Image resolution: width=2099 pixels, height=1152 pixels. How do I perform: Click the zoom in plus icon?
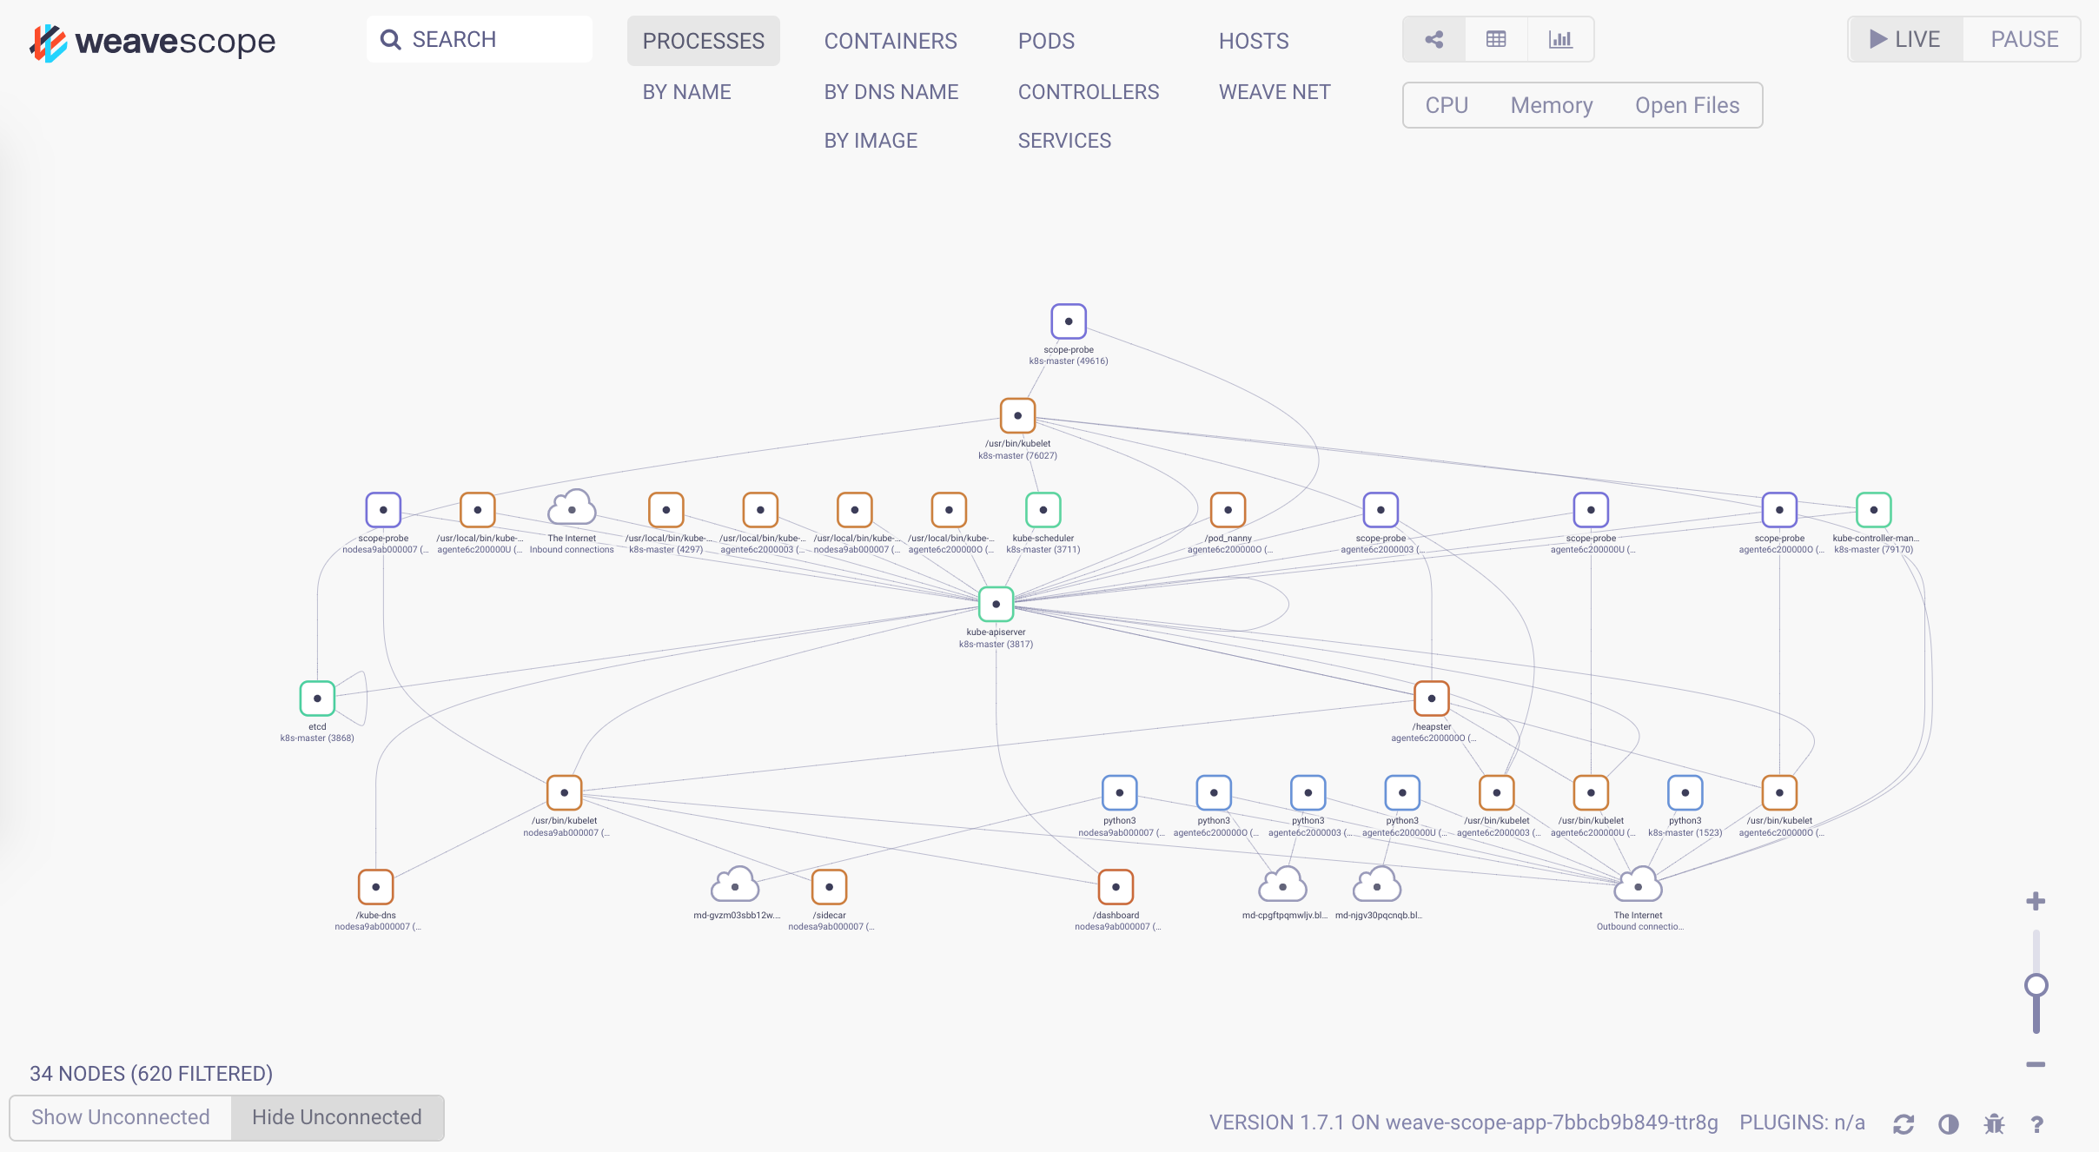pos(2036,902)
